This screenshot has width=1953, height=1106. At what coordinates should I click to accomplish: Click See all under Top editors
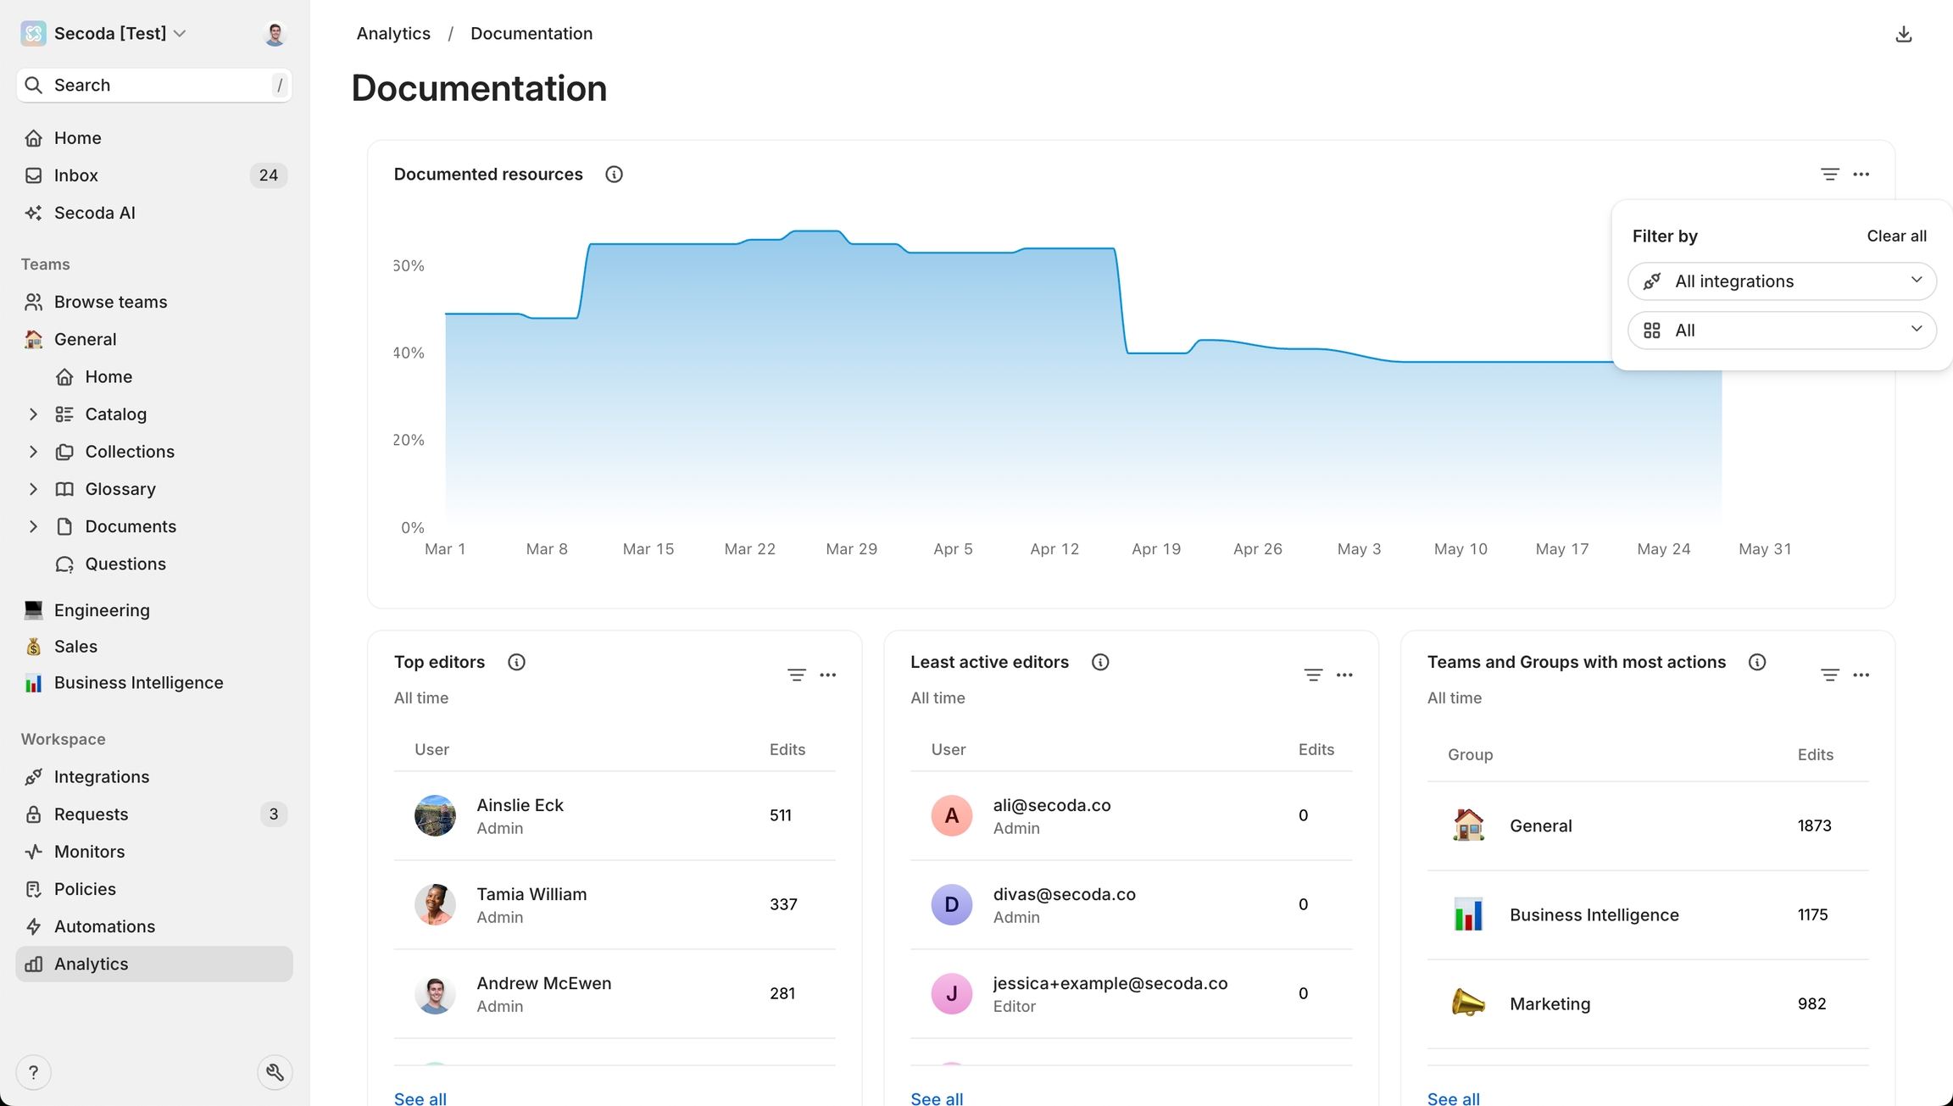pyautogui.click(x=420, y=1098)
